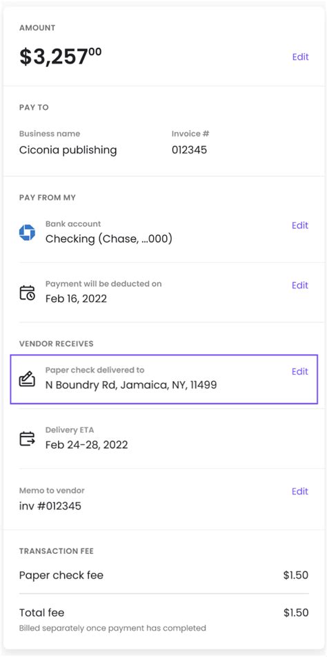Viewport: 327px width, 657px height.
Task: Click address N Boundry Rd, Jamaica, NY
Action: (x=131, y=385)
